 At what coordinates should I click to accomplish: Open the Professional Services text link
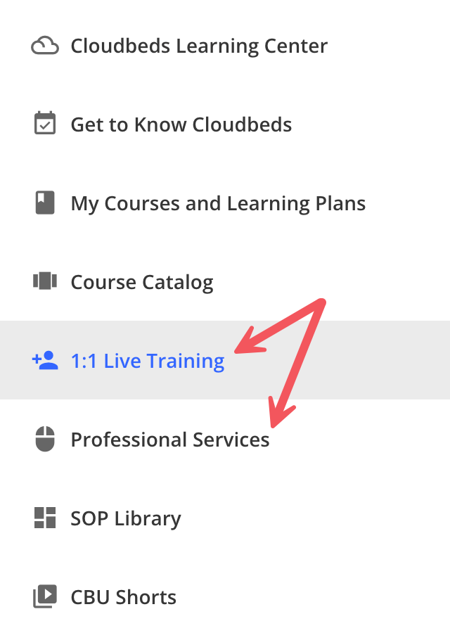click(170, 440)
